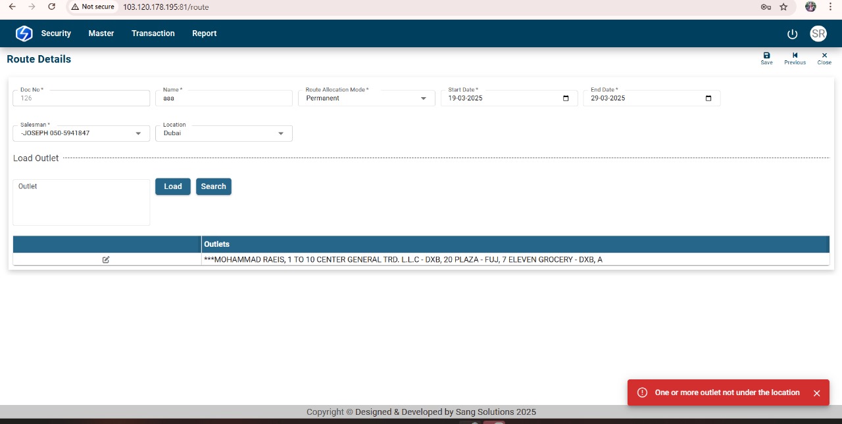Reload the page in browser
This screenshot has width=842, height=424.
tap(52, 7)
